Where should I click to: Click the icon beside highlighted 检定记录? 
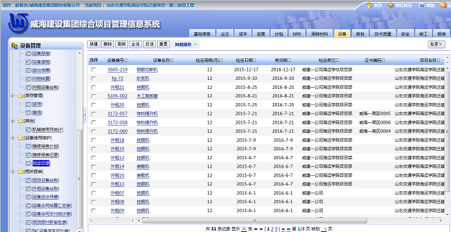[x=28, y=163]
